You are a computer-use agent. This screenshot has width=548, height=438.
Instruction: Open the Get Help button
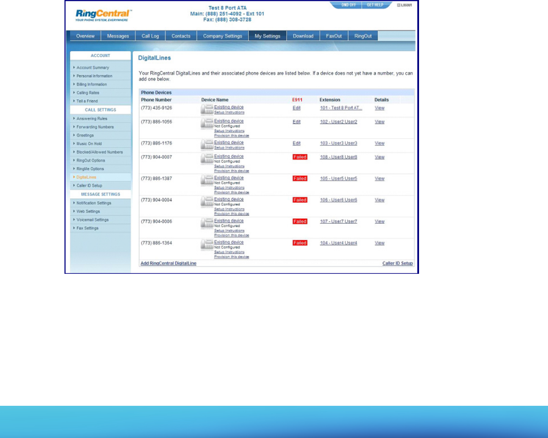point(375,5)
